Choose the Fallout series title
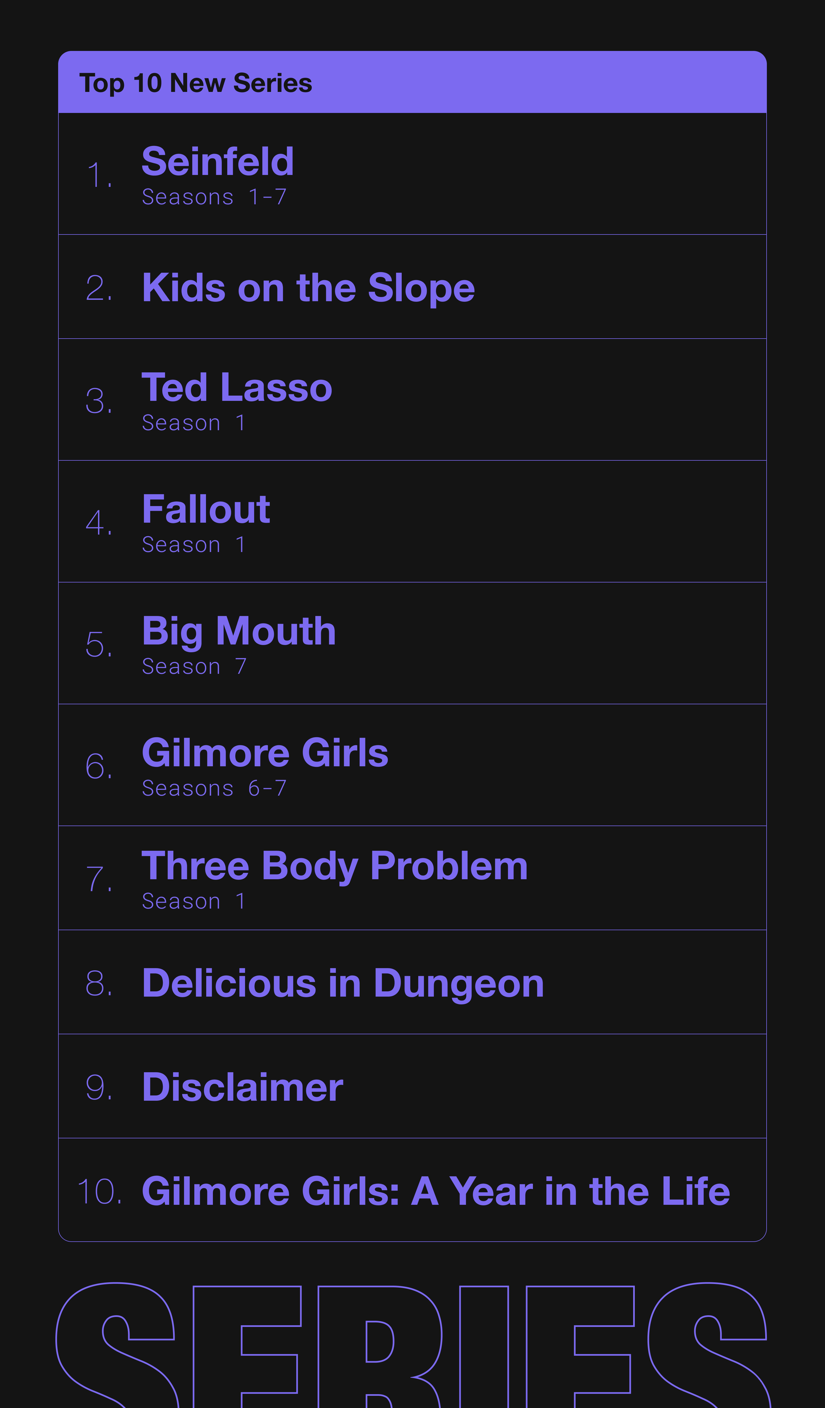This screenshot has height=1408, width=825. (x=206, y=509)
